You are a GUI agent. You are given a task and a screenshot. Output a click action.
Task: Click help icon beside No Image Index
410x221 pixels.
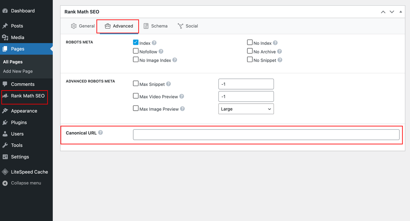175,60
